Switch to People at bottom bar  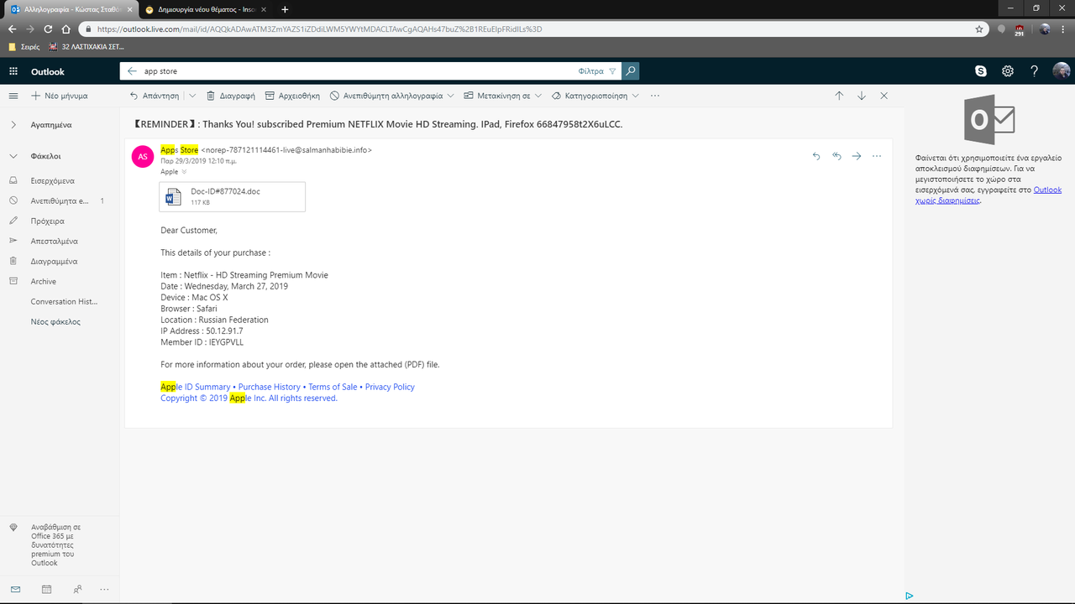click(77, 589)
